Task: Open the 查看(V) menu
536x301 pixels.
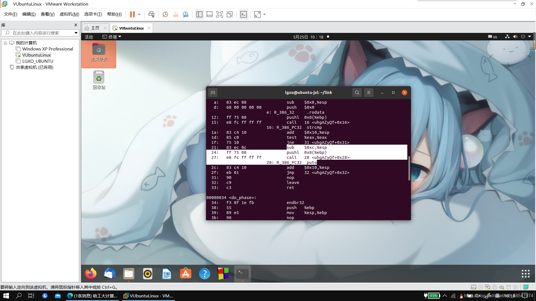Action: [48, 14]
